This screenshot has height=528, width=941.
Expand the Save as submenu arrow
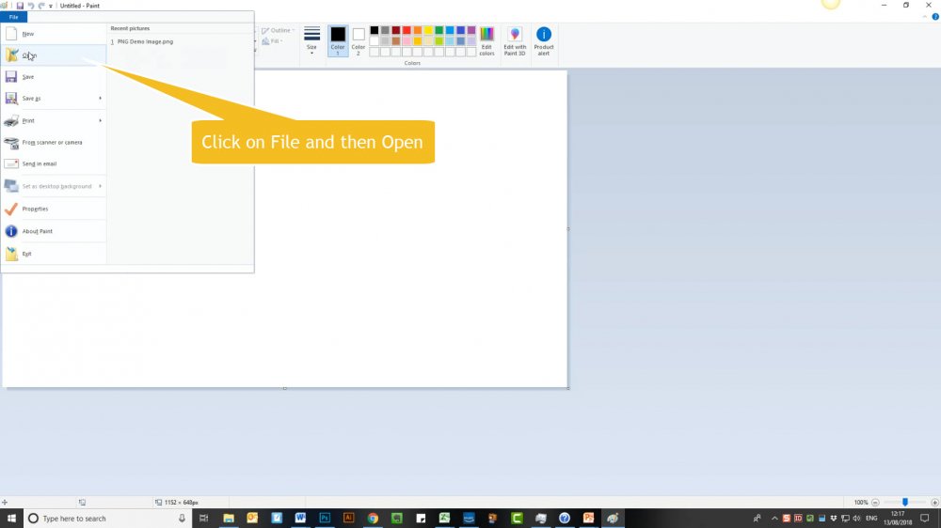tap(101, 99)
